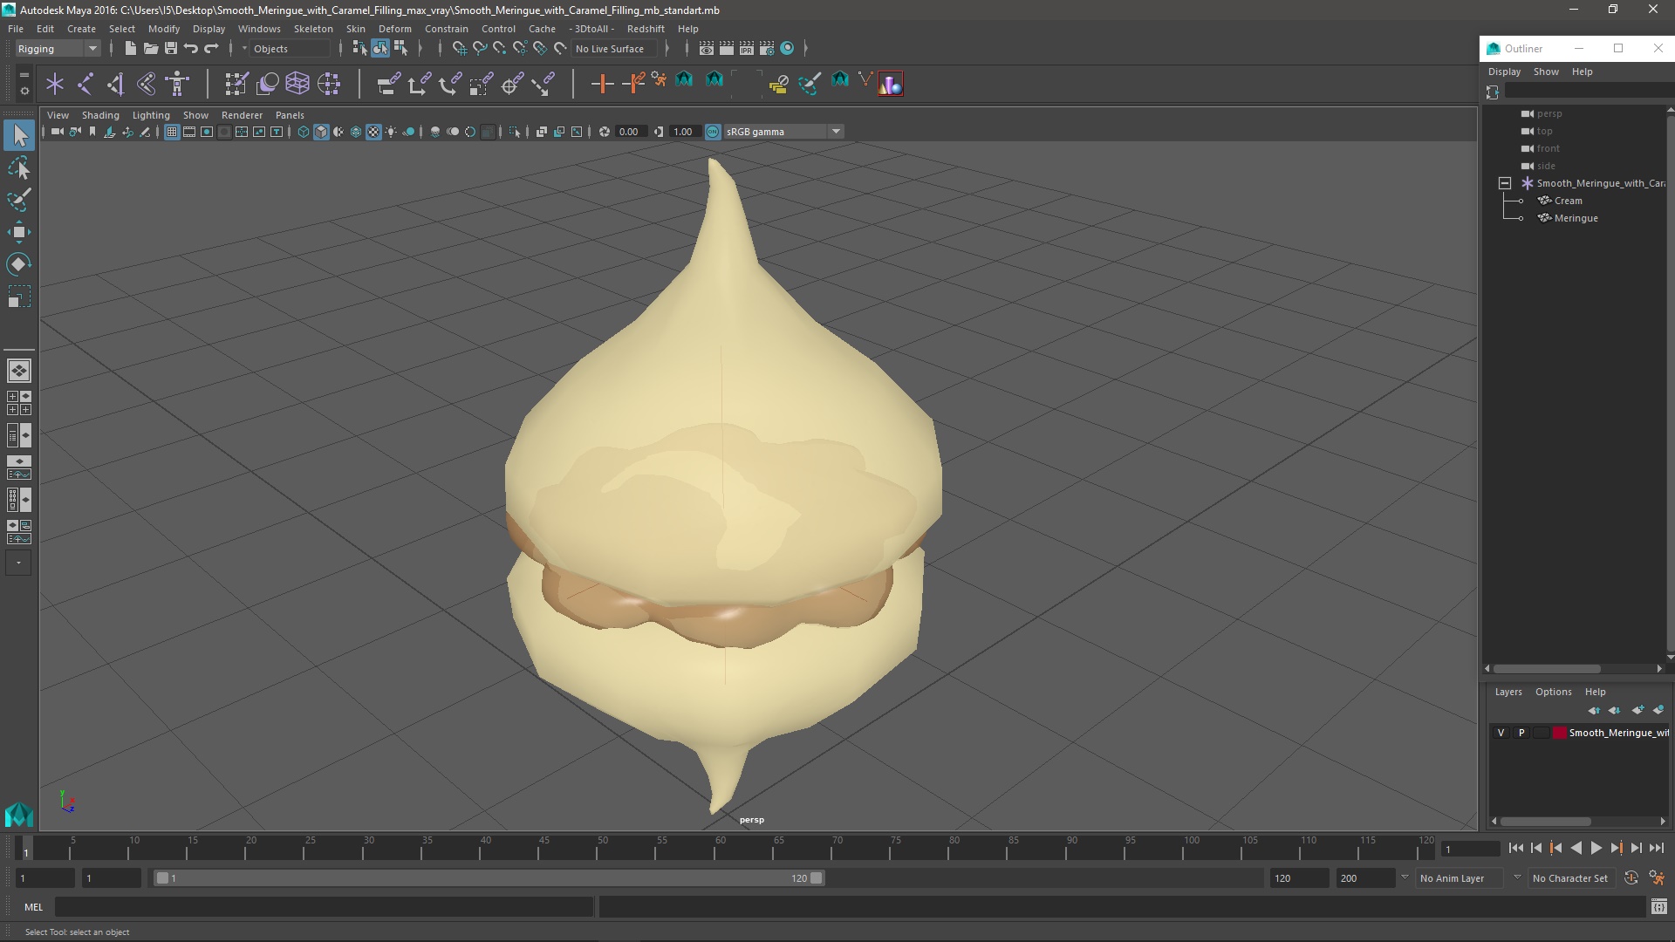Click the Create Lattice shelf icon
The image size is (1675, 942).
click(297, 84)
